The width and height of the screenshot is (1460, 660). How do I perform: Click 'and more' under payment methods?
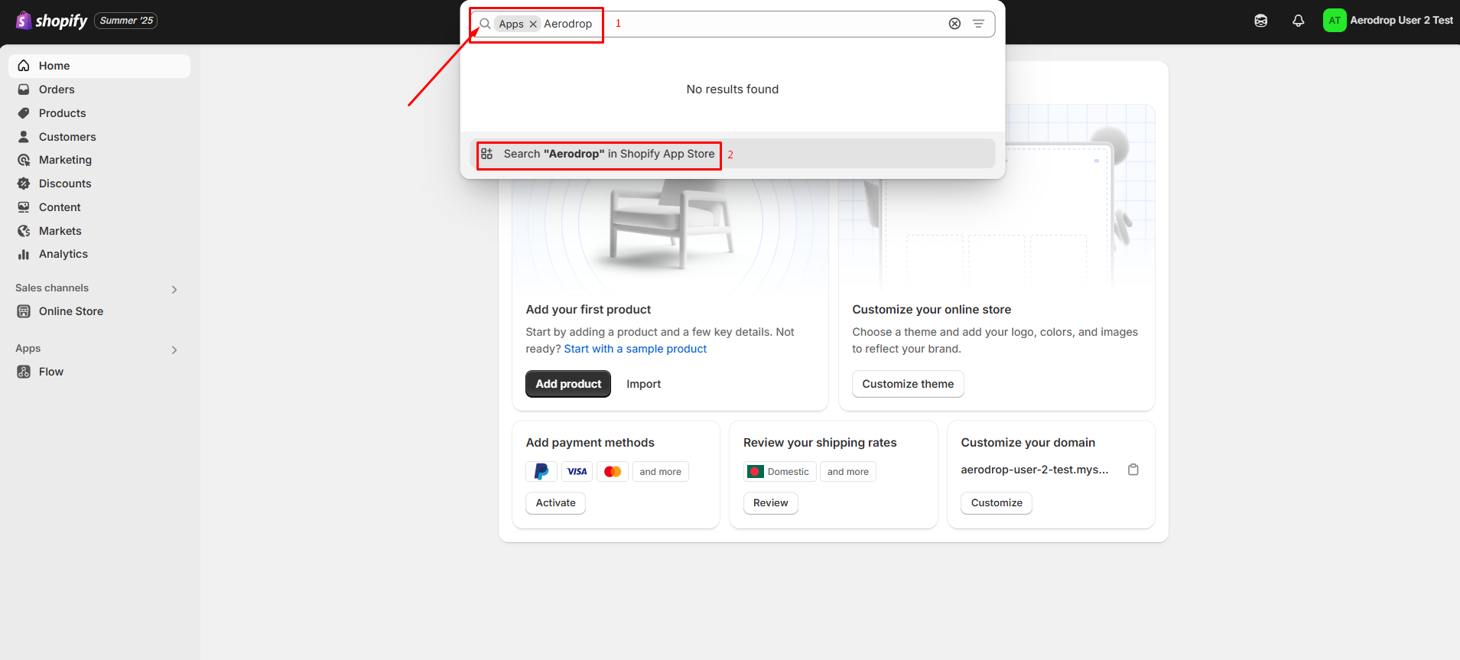660,472
